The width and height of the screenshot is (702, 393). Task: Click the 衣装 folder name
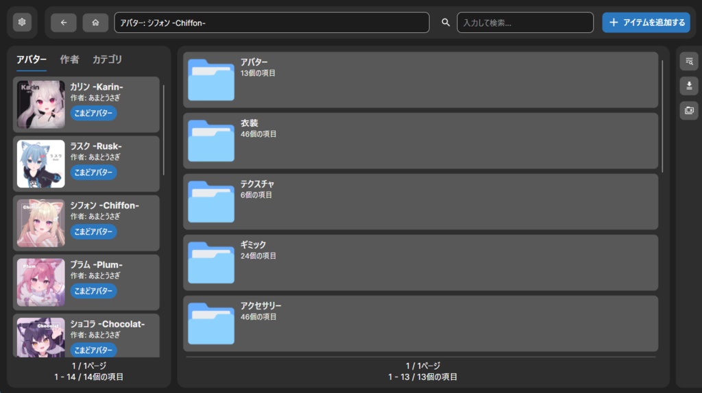coord(250,123)
